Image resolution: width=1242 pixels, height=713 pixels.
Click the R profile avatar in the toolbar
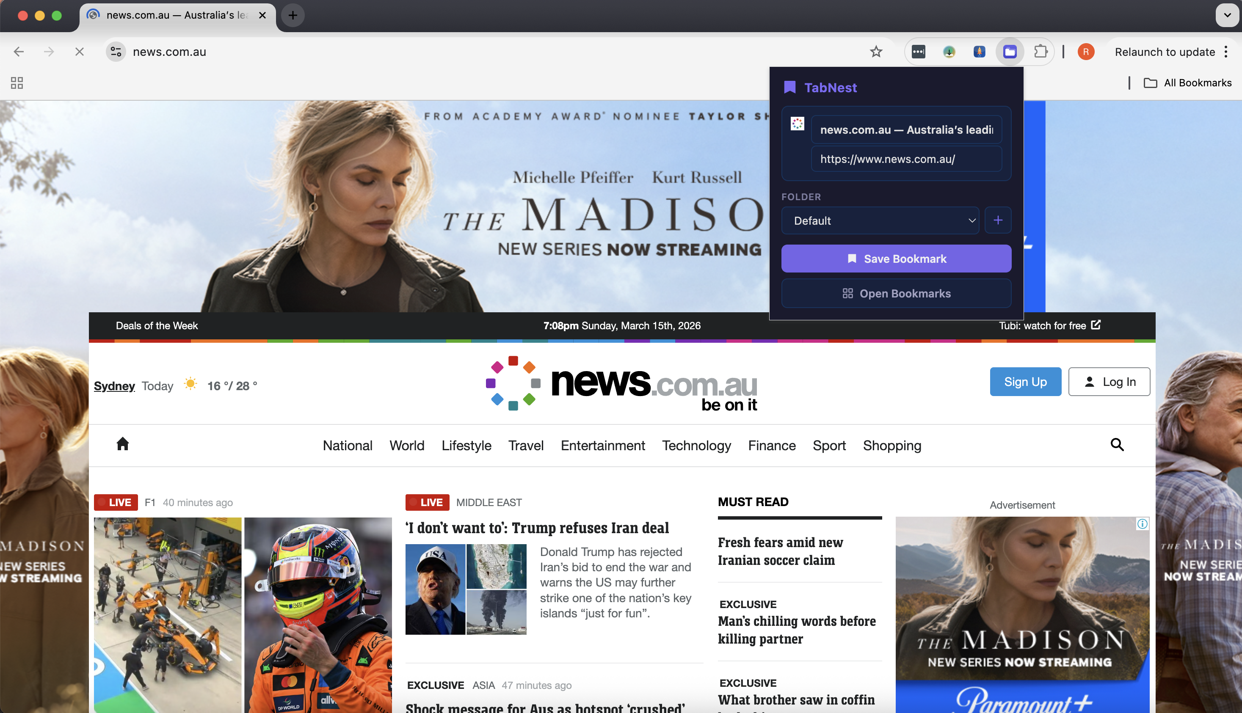click(x=1085, y=52)
